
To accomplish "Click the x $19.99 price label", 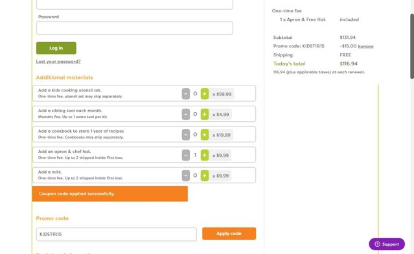I will (x=222, y=135).
